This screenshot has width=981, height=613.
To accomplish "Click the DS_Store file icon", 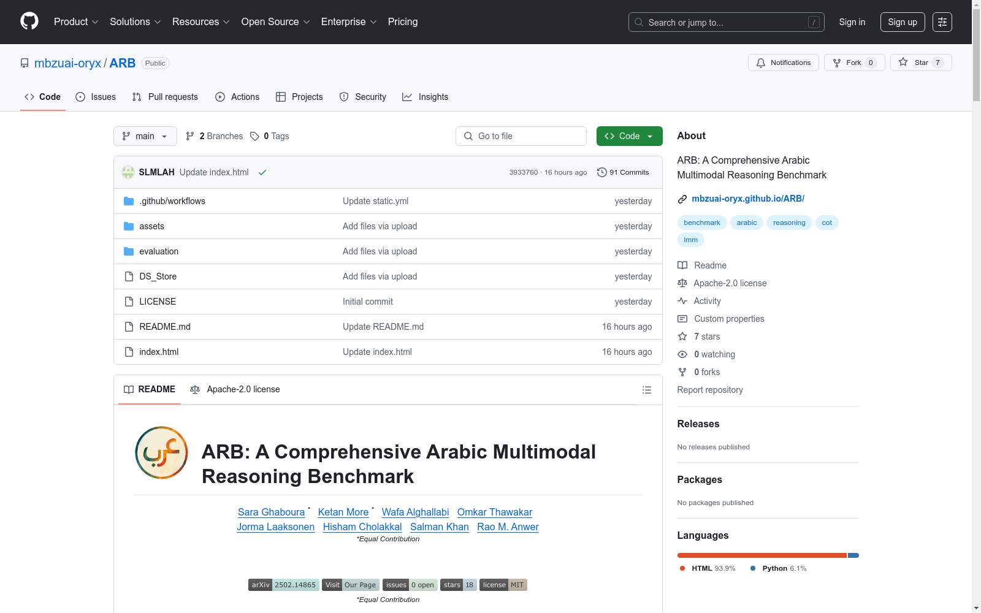I will click(x=129, y=276).
